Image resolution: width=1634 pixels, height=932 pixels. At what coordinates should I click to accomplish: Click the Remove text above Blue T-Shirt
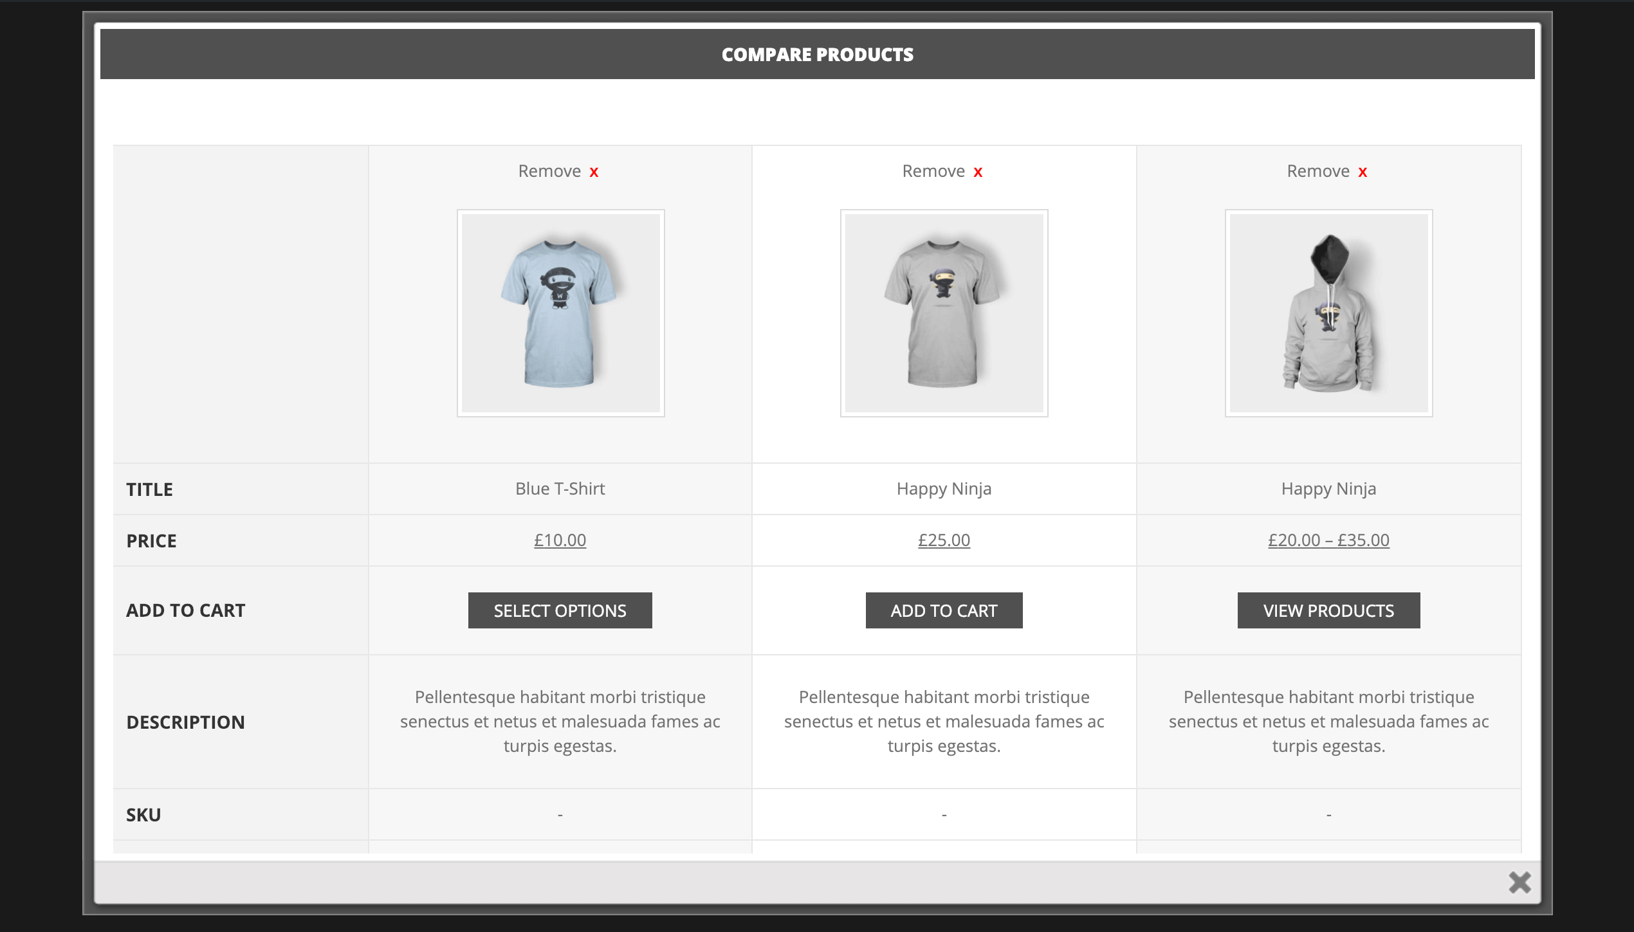coord(549,171)
